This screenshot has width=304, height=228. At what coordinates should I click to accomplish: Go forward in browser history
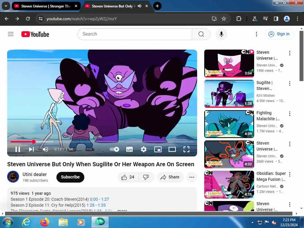(x=17, y=19)
